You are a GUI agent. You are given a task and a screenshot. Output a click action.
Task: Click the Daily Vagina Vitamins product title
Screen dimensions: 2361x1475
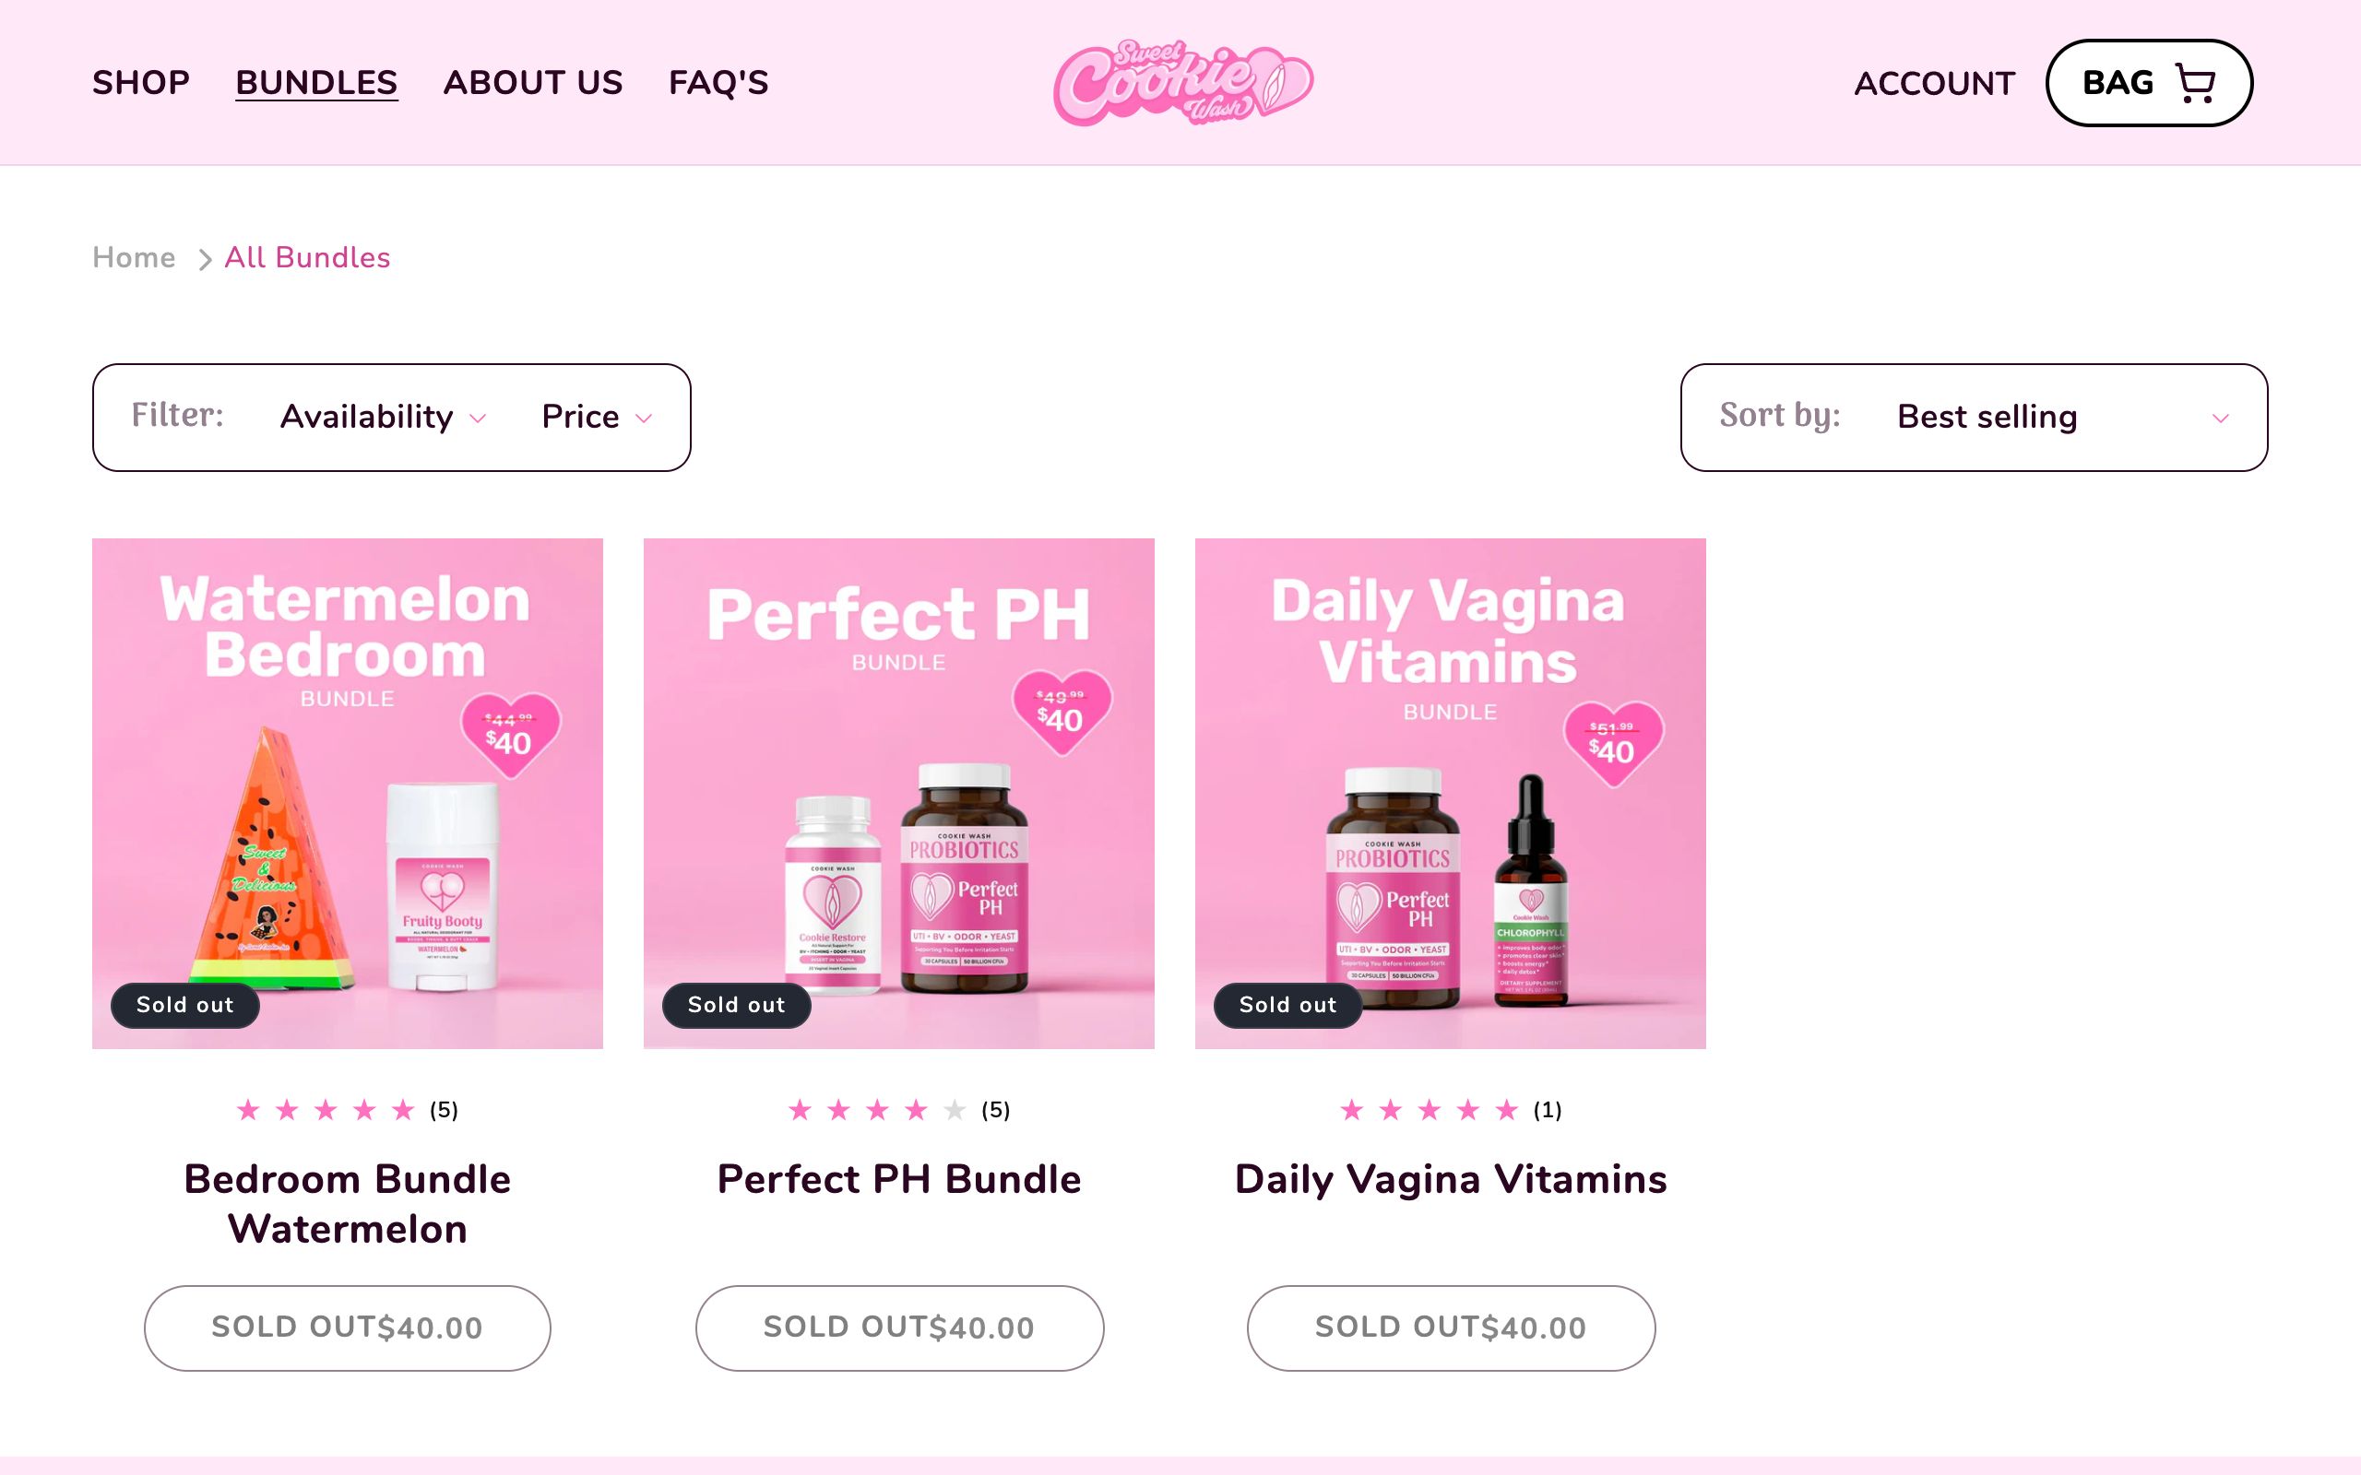[x=1451, y=1178]
